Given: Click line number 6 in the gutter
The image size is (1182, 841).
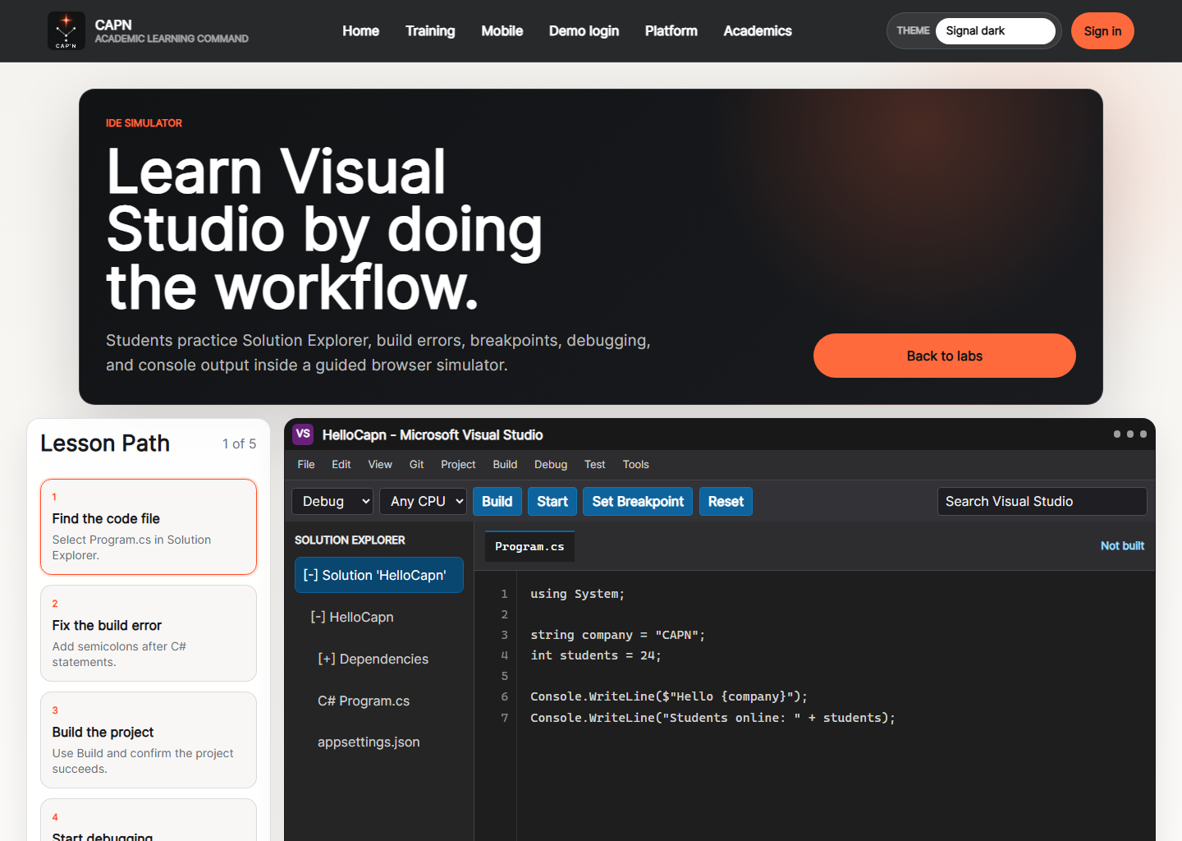Looking at the screenshot, I should [x=504, y=696].
